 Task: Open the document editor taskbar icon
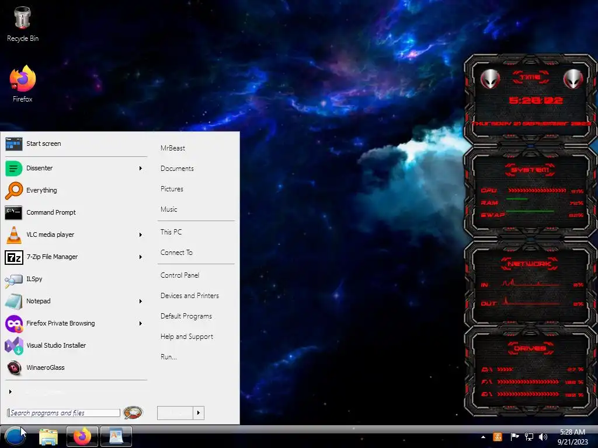116,436
